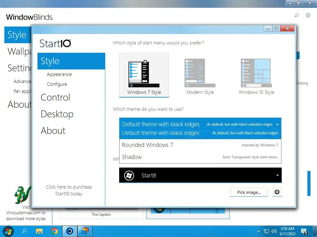
Task: Open the notification center icon
Action: coord(304,231)
